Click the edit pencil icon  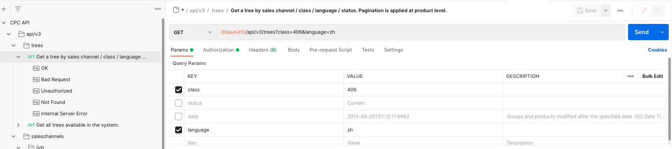click(644, 11)
